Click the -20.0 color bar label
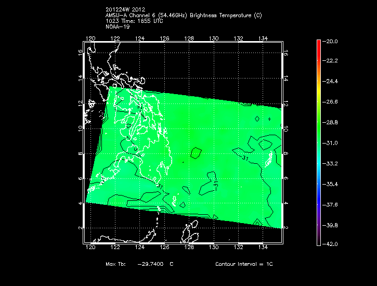The width and height of the screenshot is (377, 286). [x=330, y=41]
